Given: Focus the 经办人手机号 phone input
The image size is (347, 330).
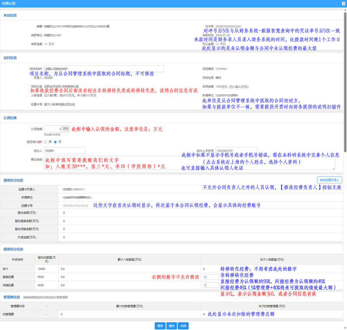Looking at the screenshot, I should point(236,150).
